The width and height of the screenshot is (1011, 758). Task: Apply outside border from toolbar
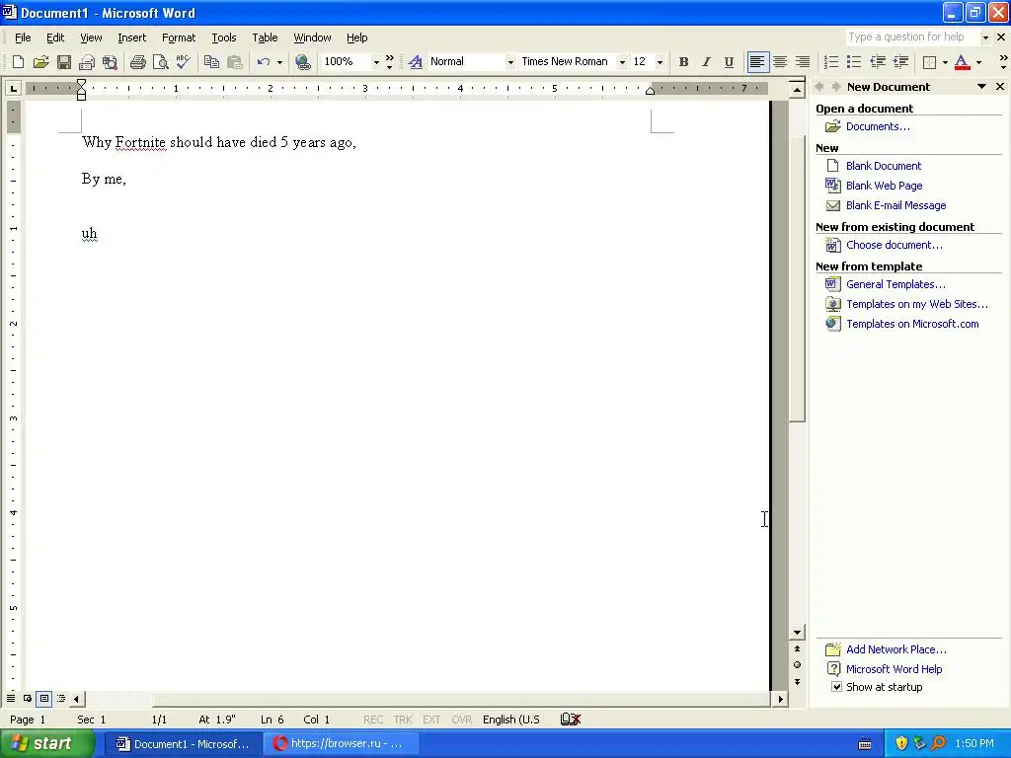(x=929, y=62)
